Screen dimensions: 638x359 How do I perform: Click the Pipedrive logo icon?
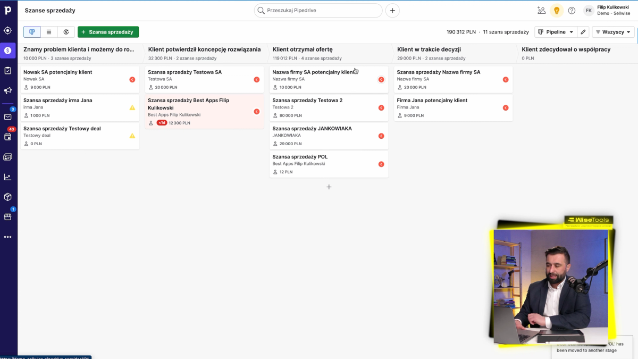8,10
